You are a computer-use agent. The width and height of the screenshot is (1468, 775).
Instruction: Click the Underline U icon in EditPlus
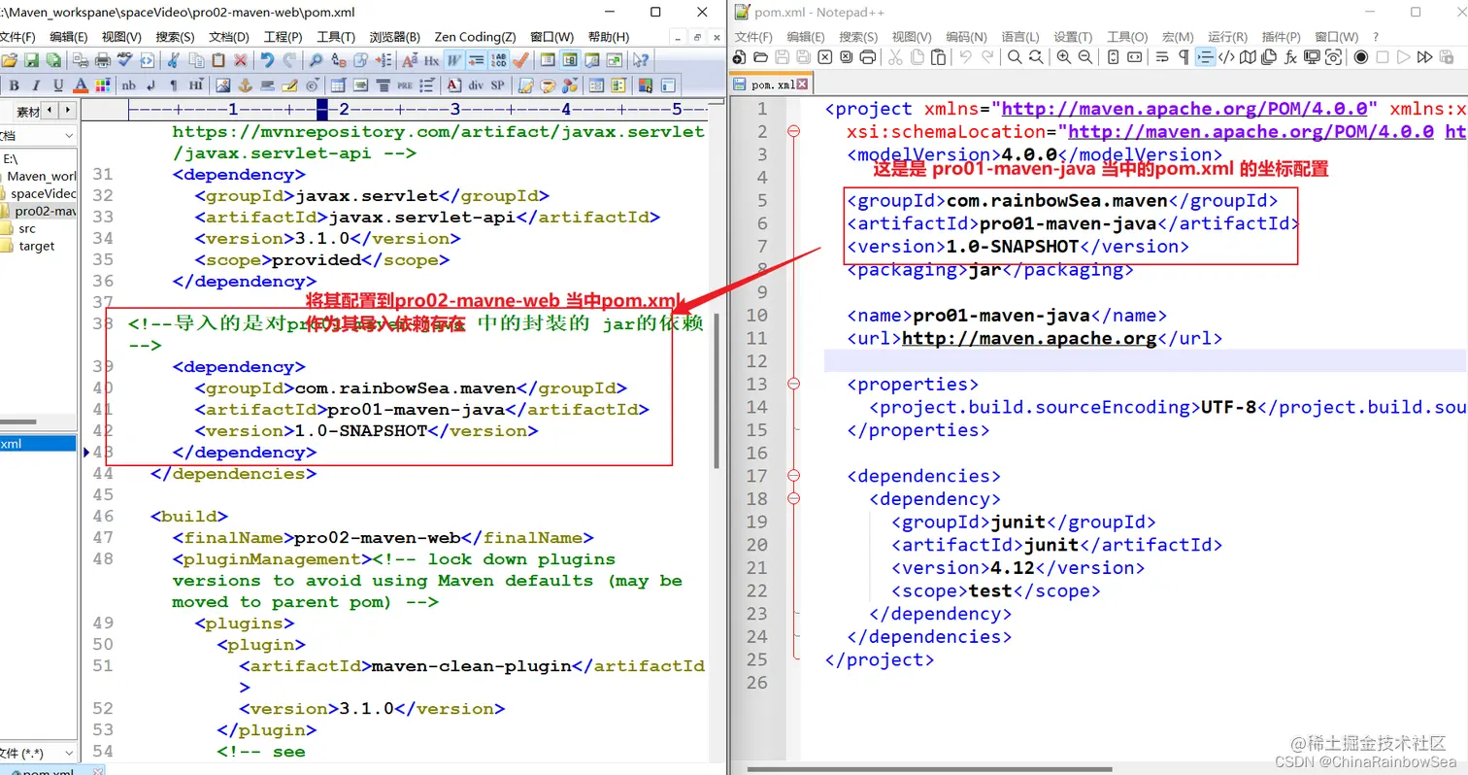58,85
